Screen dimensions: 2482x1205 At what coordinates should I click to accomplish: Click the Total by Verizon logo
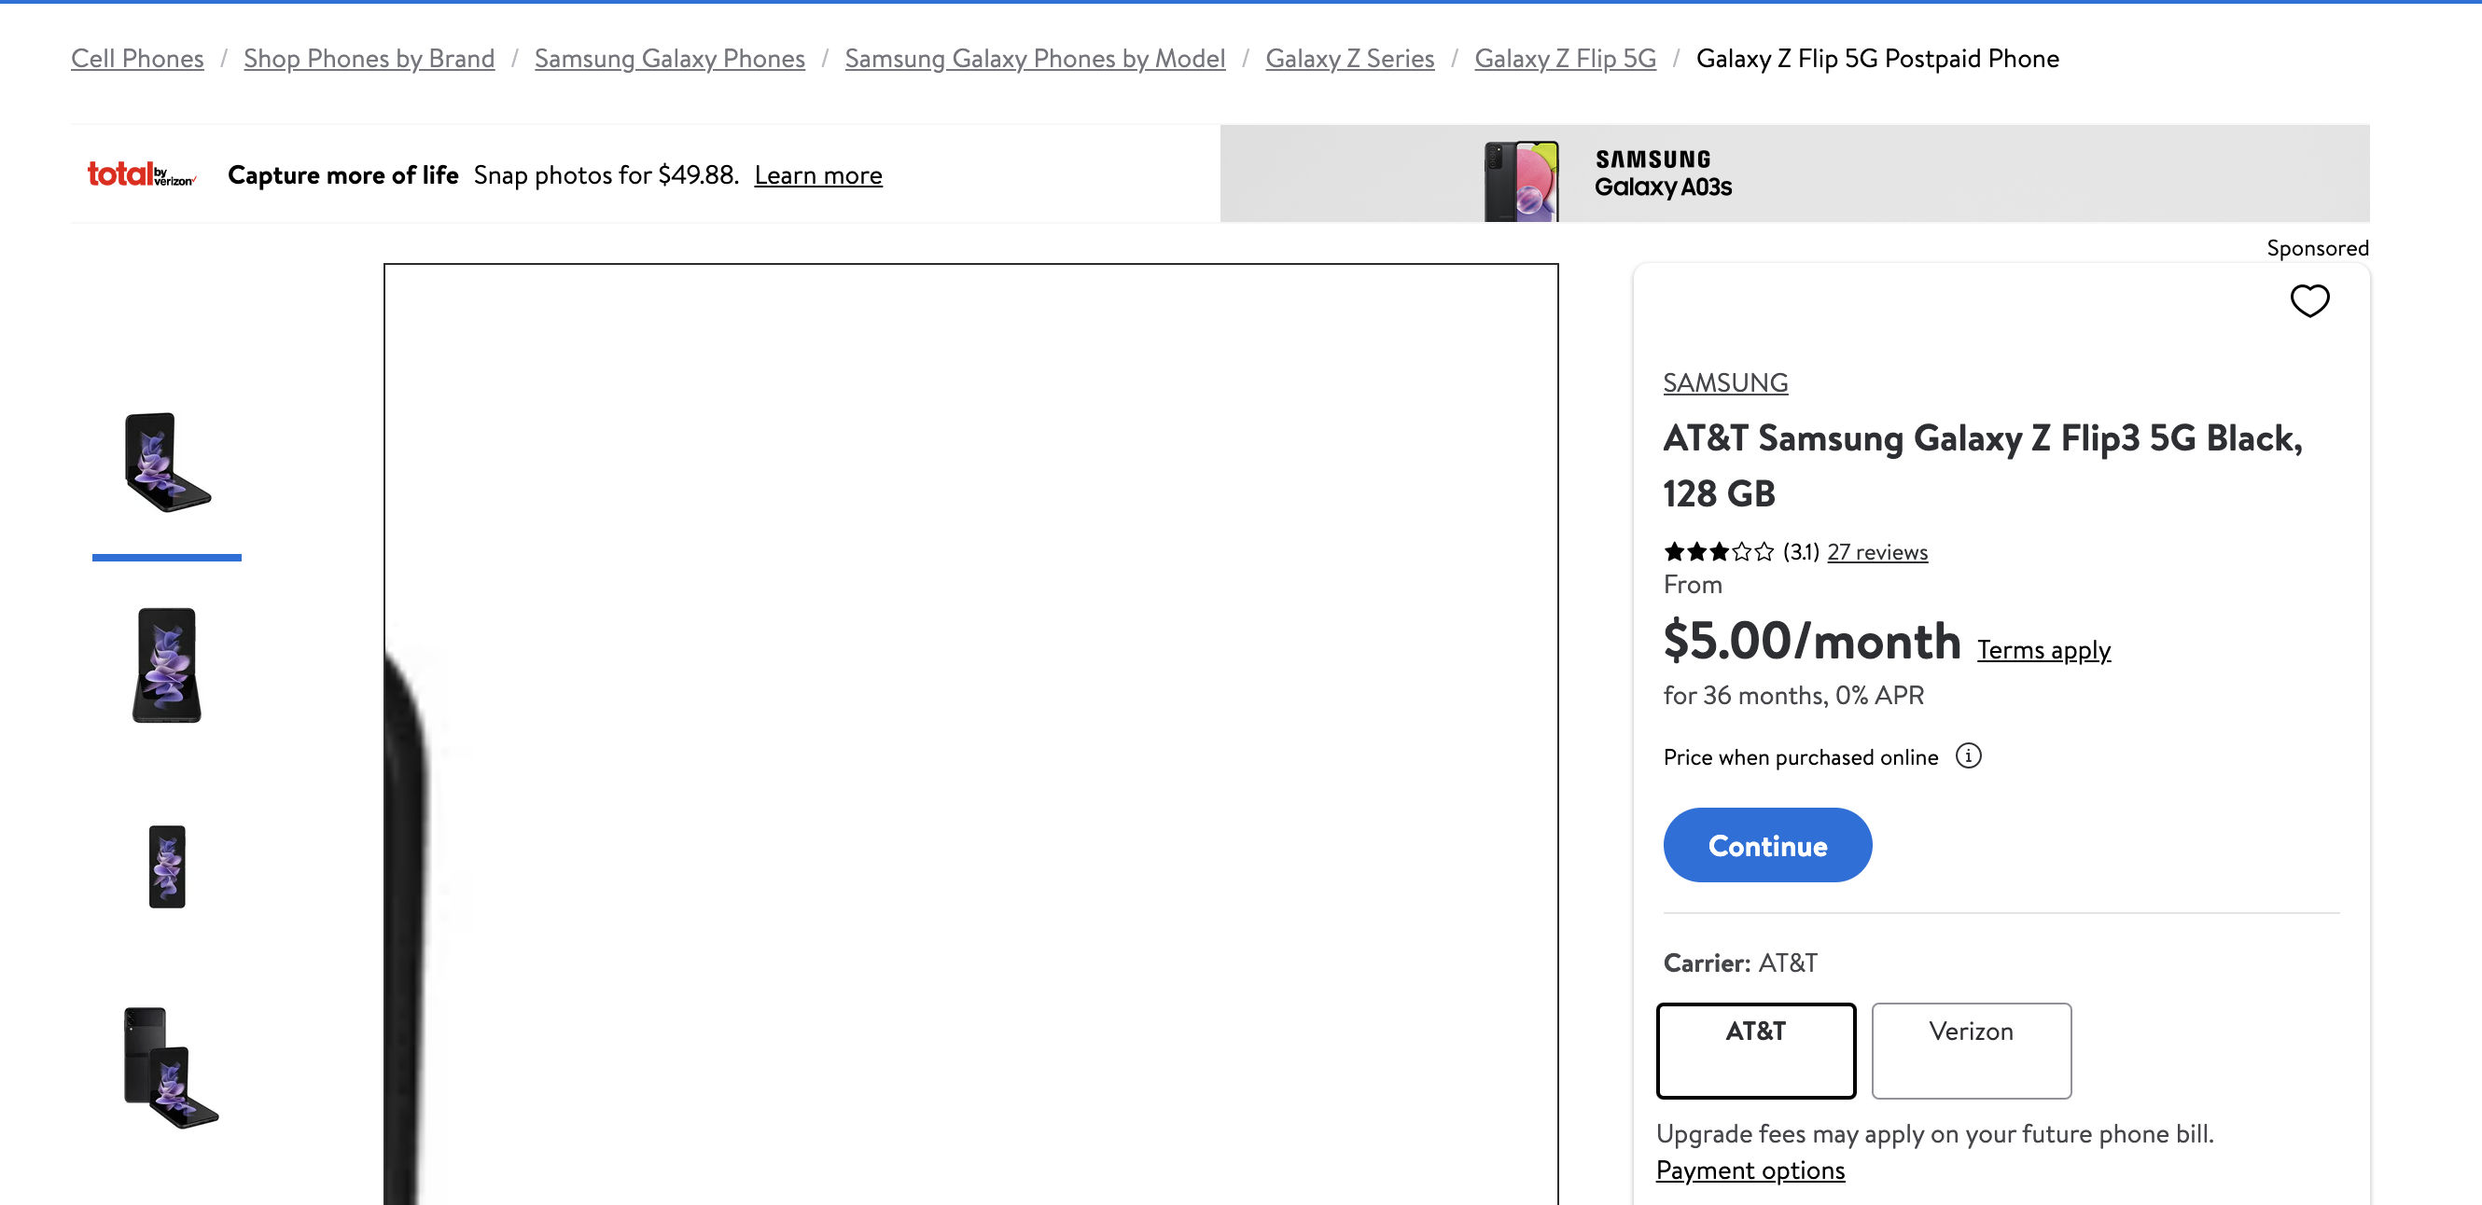(142, 174)
